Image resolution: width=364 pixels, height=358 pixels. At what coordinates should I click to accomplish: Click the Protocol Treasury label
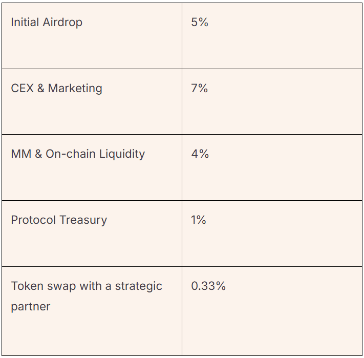pyautogui.click(x=59, y=220)
